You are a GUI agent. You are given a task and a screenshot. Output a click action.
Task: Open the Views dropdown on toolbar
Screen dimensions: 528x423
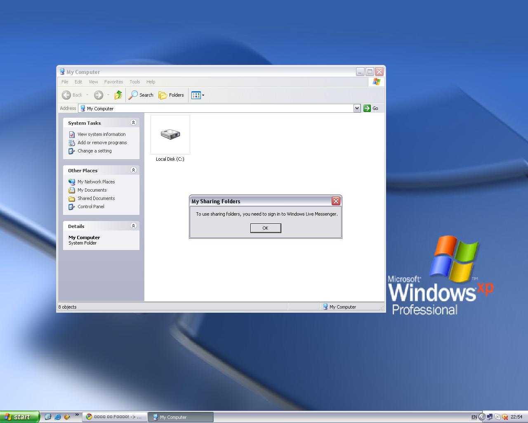pyautogui.click(x=198, y=95)
